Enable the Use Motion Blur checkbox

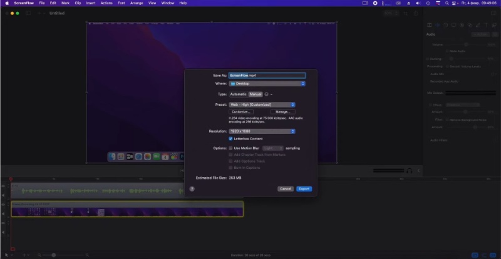[x=230, y=148]
